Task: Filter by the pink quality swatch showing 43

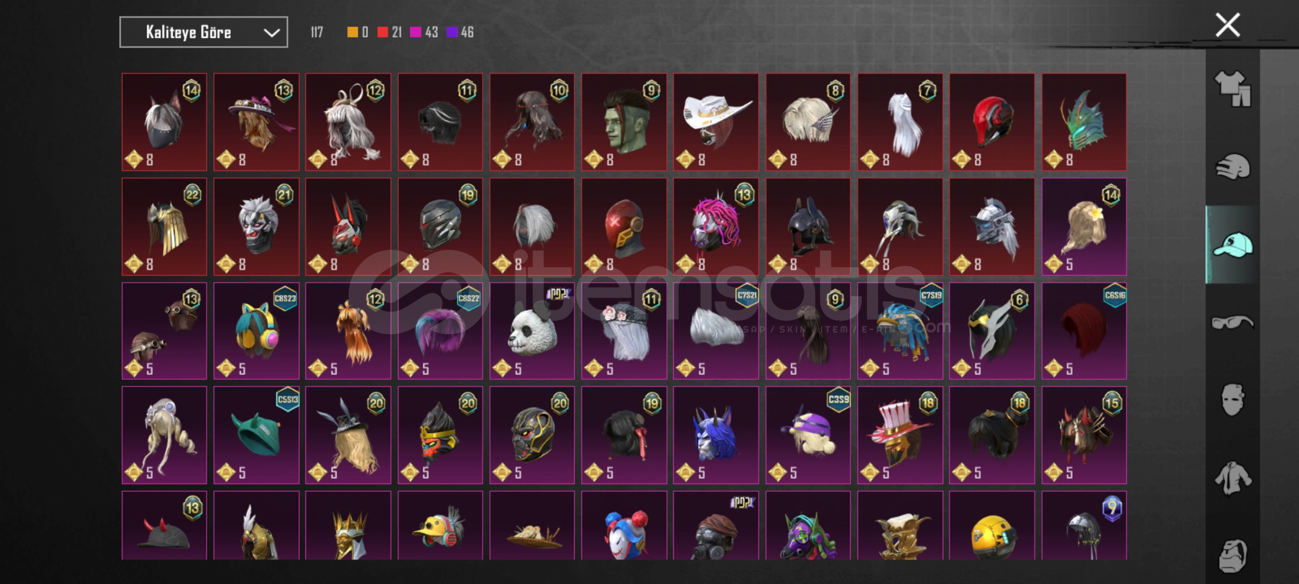Action: (x=424, y=32)
